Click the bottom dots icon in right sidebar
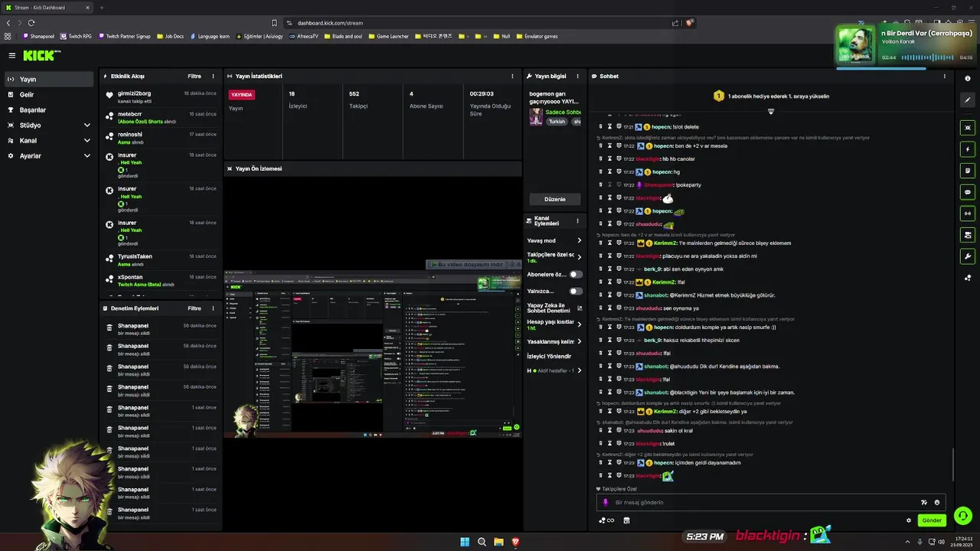The width and height of the screenshot is (980, 551). click(968, 278)
